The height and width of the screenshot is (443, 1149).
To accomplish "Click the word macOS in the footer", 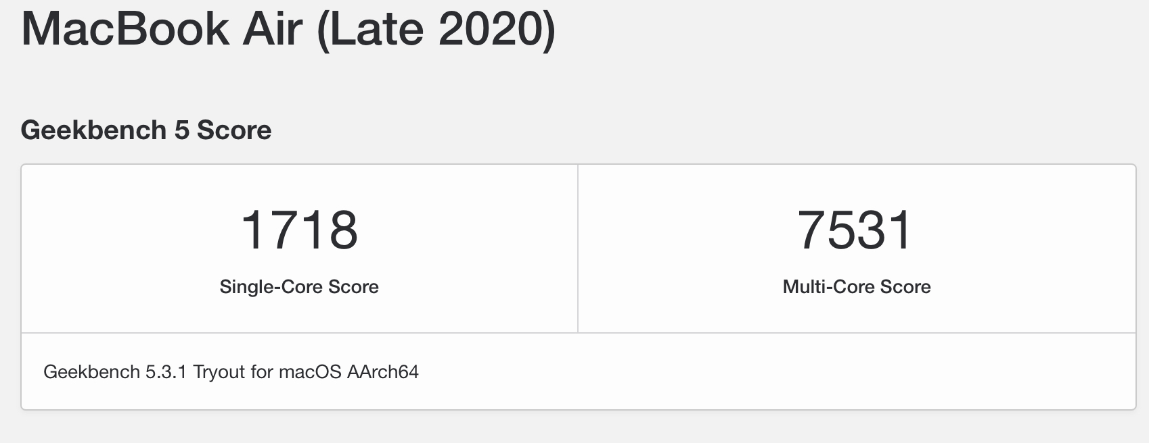I will coord(310,372).
